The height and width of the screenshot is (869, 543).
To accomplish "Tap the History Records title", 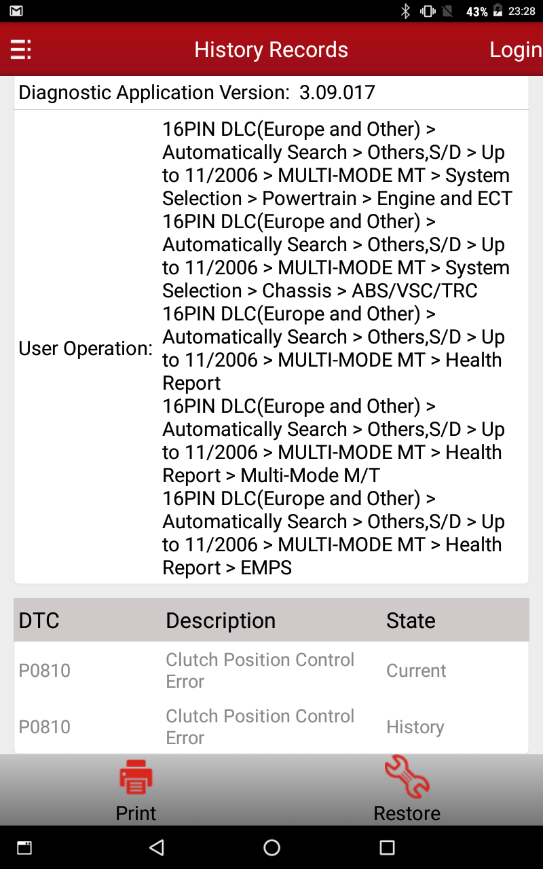I will 271,50.
